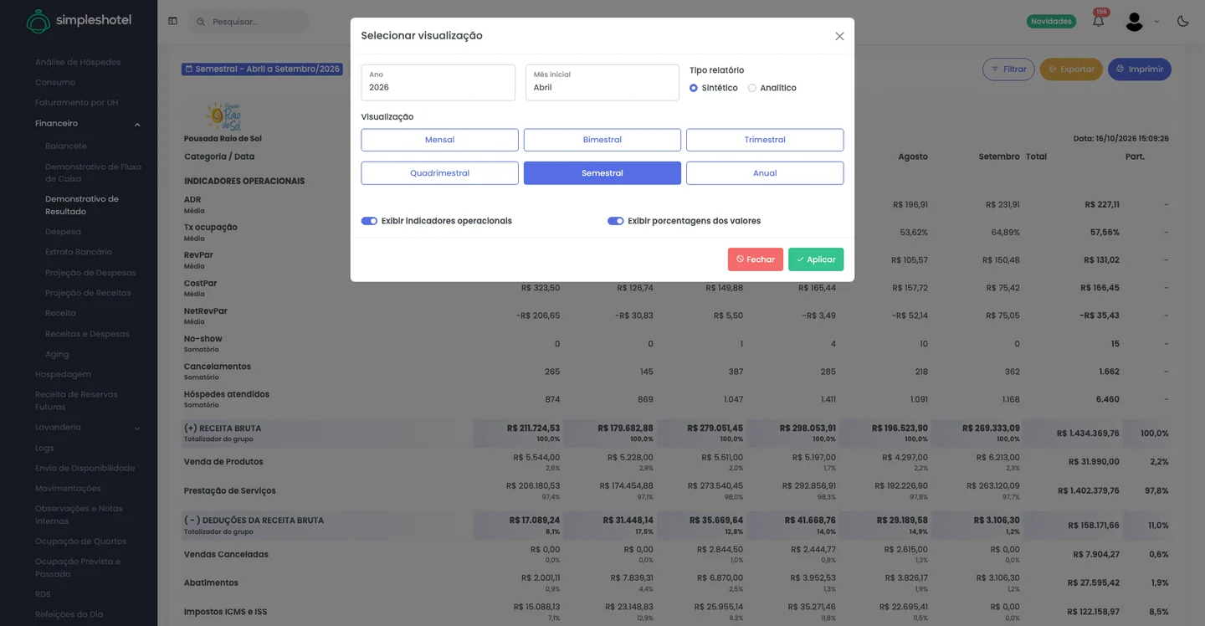Navigate to Ocupação de Quartos
This screenshot has height=626, width=1205.
click(x=80, y=541)
